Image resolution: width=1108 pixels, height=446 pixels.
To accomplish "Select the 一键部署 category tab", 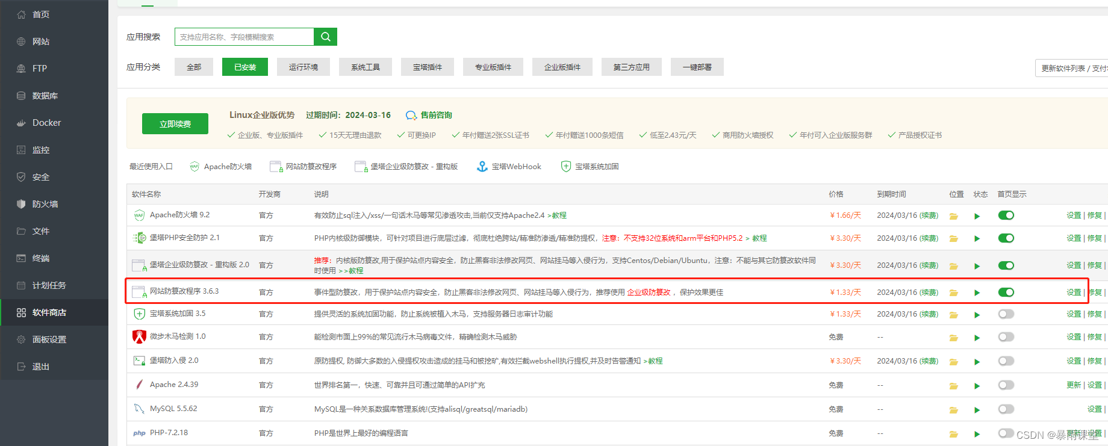I will point(697,67).
